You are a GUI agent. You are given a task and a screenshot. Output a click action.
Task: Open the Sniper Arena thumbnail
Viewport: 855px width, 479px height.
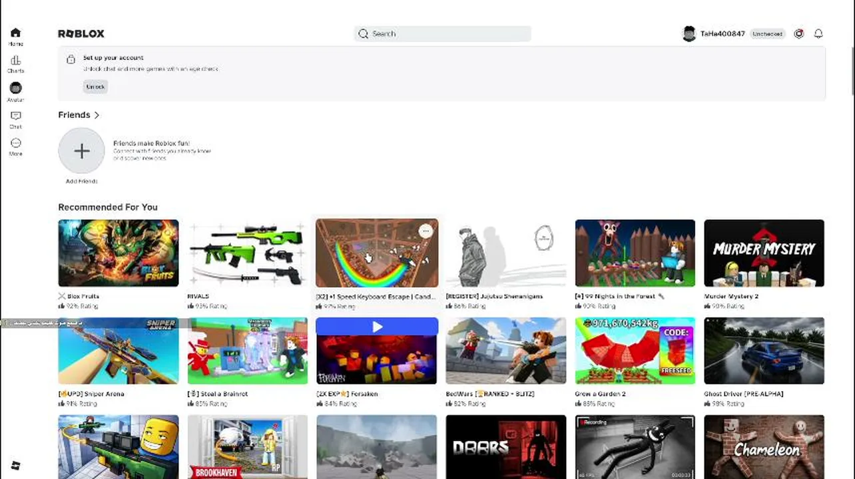[x=119, y=351]
